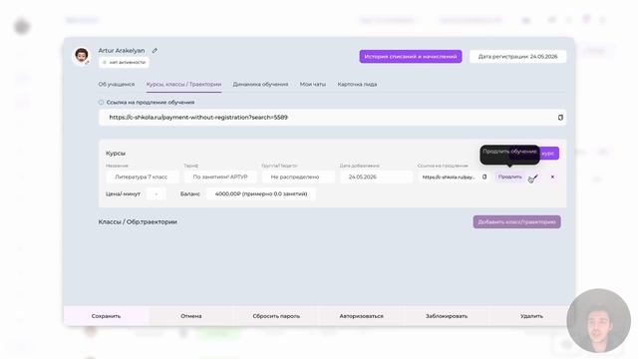Click the Artur Arakelyan name text
638x359 pixels.
[x=122, y=51]
